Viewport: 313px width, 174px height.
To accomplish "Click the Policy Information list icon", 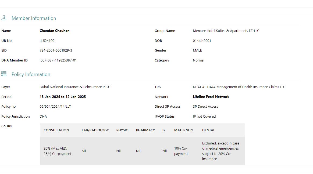I will pyautogui.click(x=4, y=74).
